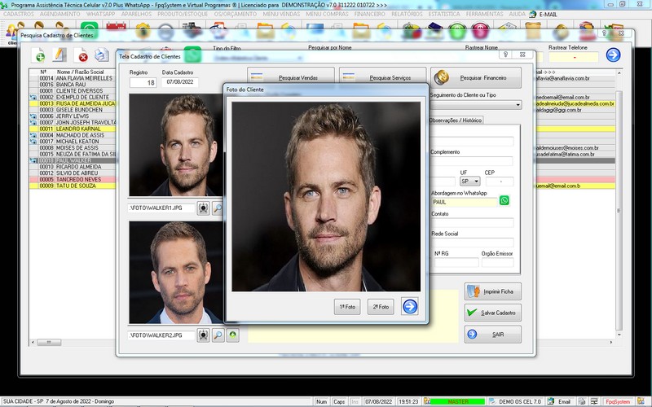Viewport: 652px width, 407px height.
Task: Open the CADASTROS menu
Action: click(19, 14)
